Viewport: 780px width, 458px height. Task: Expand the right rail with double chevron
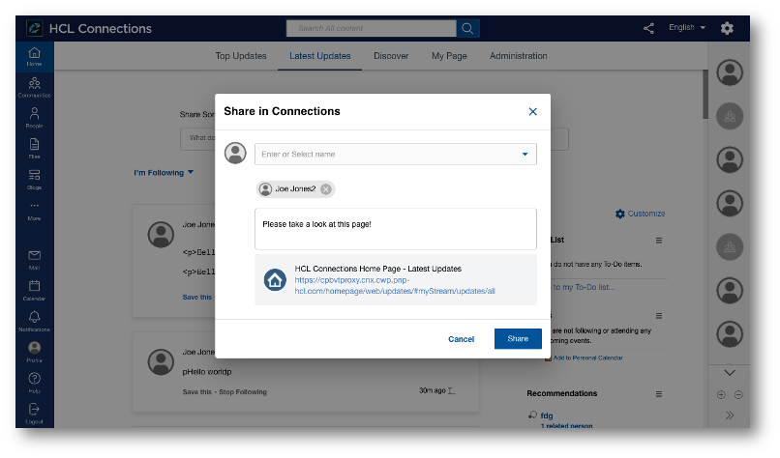point(730,415)
